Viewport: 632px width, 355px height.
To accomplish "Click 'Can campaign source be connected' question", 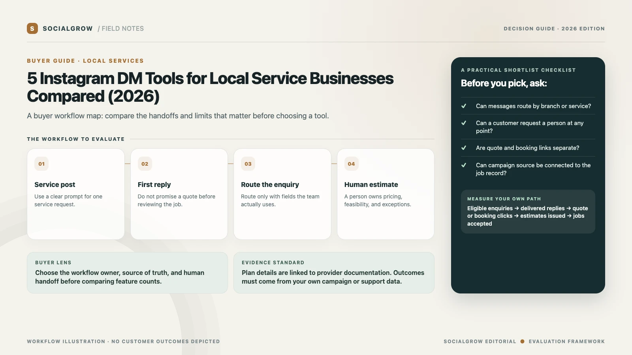I will 533,169.
